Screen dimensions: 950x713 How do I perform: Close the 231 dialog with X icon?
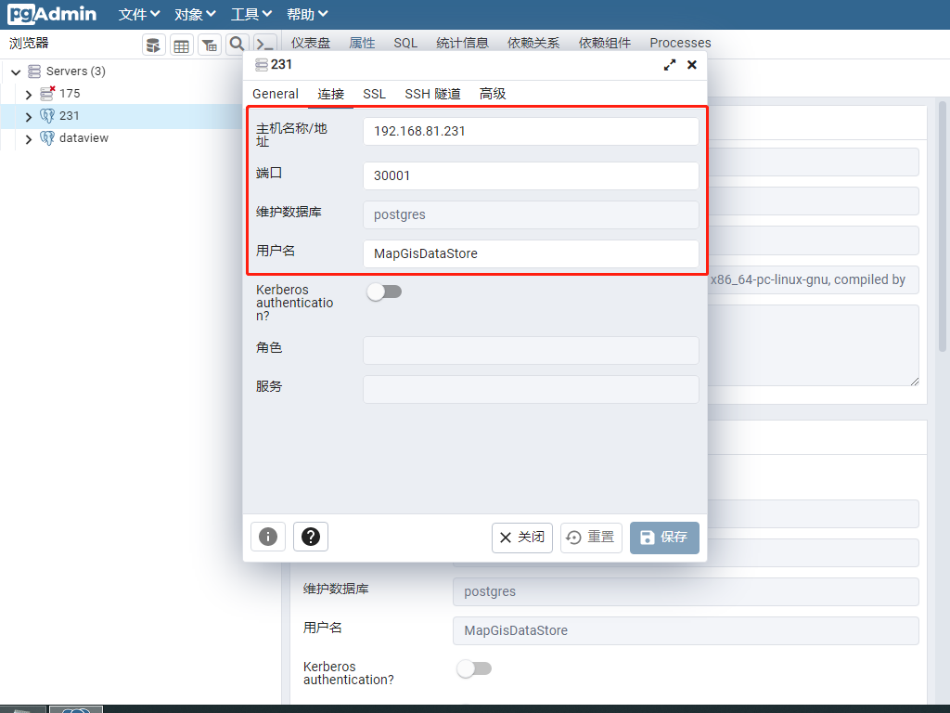pos(692,65)
